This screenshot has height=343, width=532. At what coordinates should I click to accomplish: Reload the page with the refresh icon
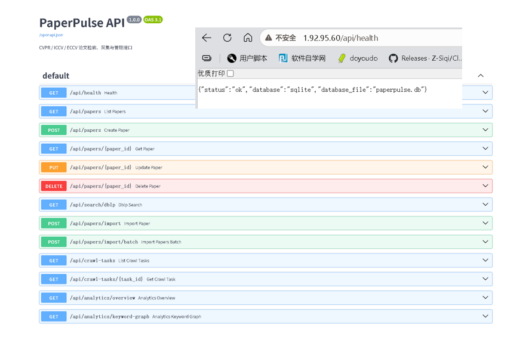point(227,38)
